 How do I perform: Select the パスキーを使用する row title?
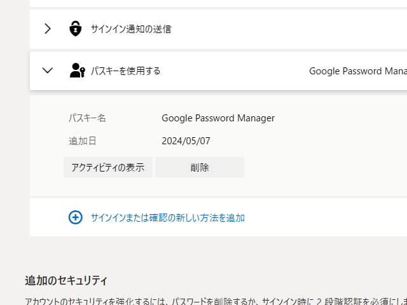[x=126, y=71]
